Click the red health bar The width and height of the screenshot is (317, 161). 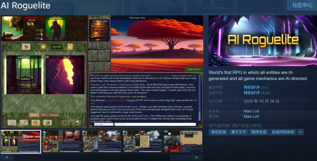pos(32,18)
